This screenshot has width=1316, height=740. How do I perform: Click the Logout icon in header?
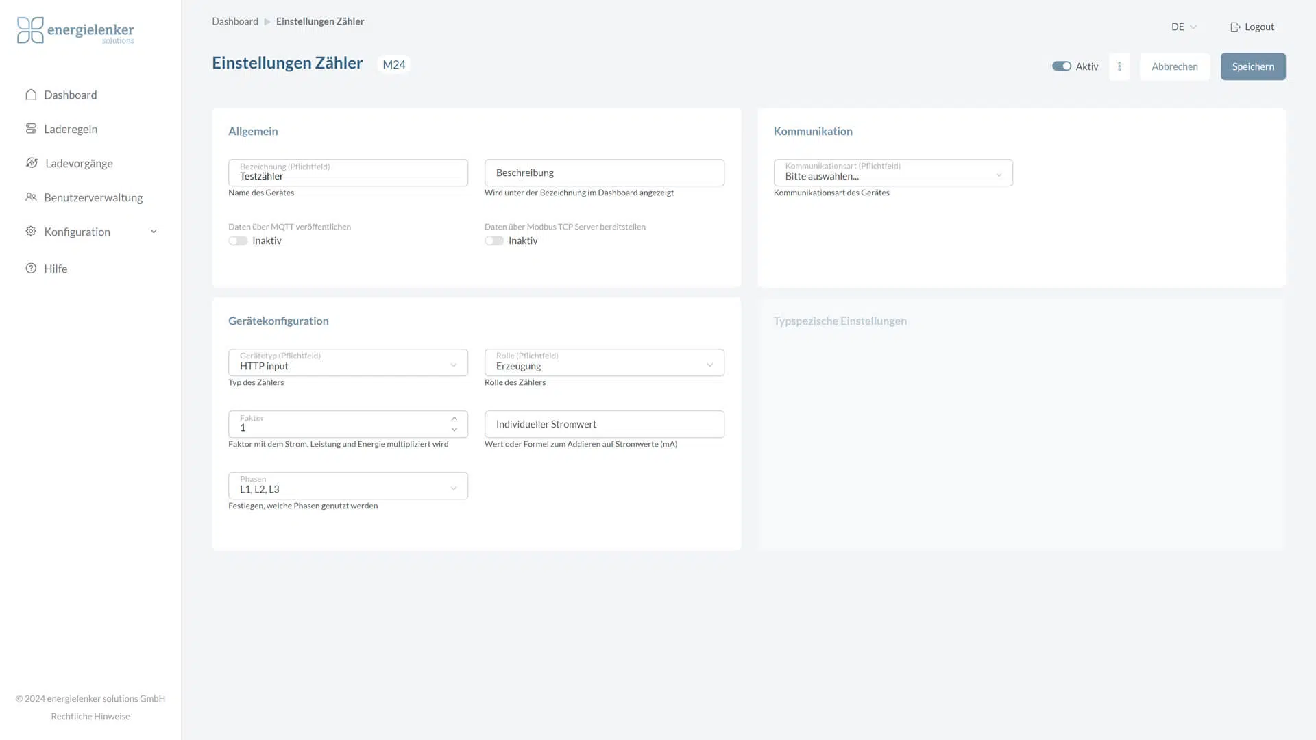click(x=1235, y=27)
